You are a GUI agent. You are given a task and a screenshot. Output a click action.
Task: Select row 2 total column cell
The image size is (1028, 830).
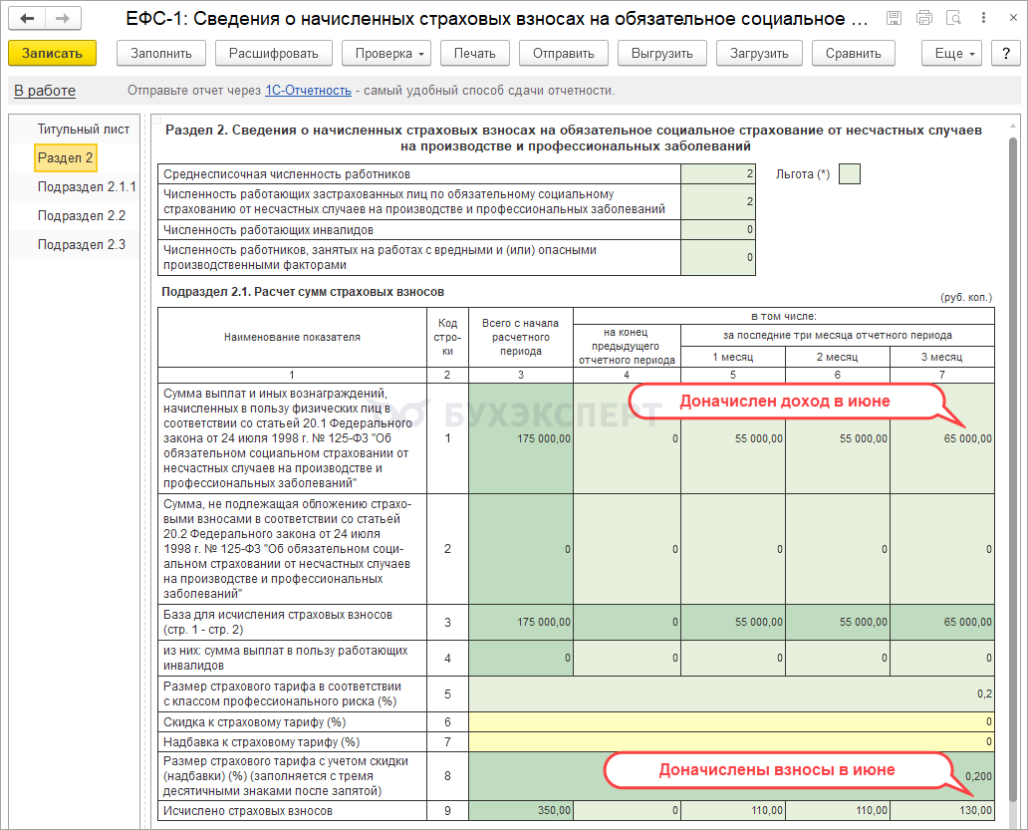[x=521, y=549]
